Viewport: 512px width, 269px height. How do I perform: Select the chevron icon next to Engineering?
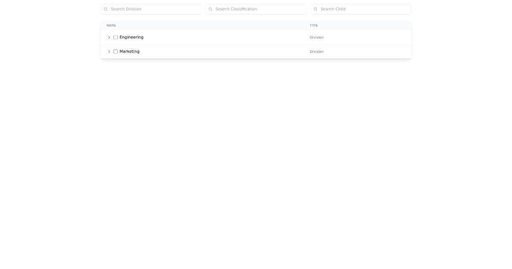(109, 37)
